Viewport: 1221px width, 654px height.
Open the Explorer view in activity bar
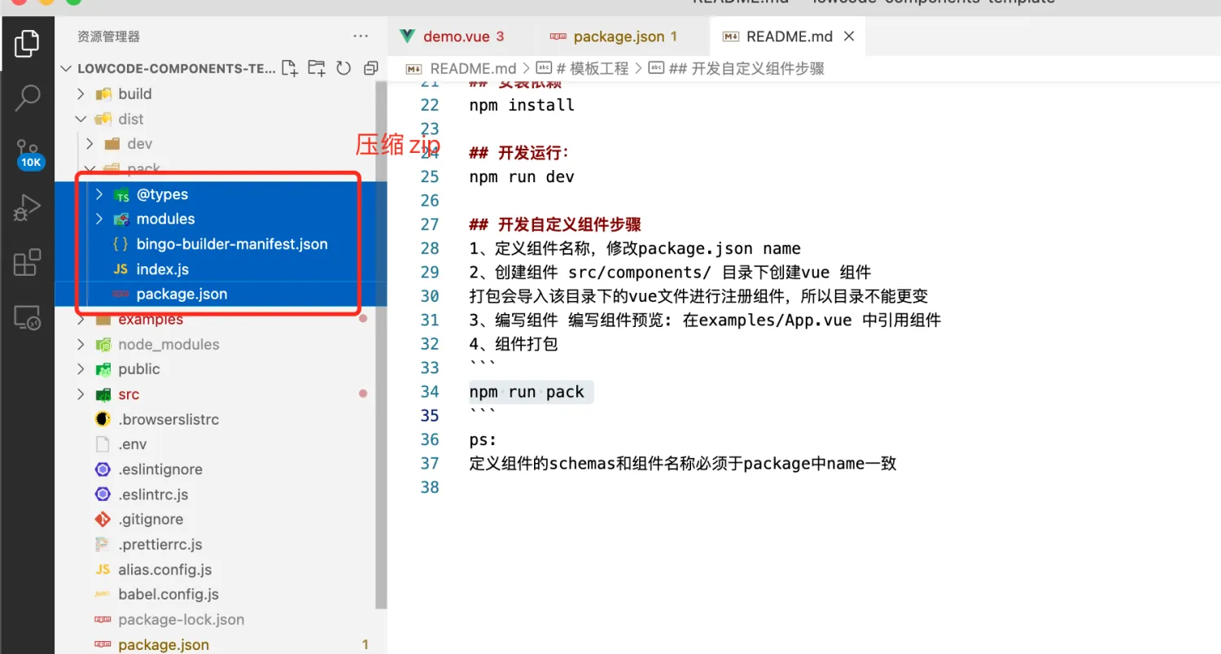point(27,43)
